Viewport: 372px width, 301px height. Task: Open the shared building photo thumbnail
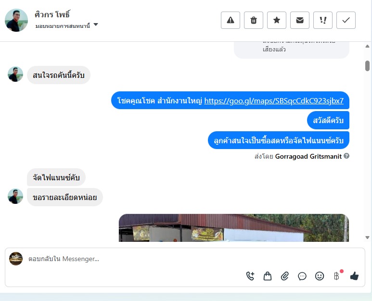tap(234, 228)
